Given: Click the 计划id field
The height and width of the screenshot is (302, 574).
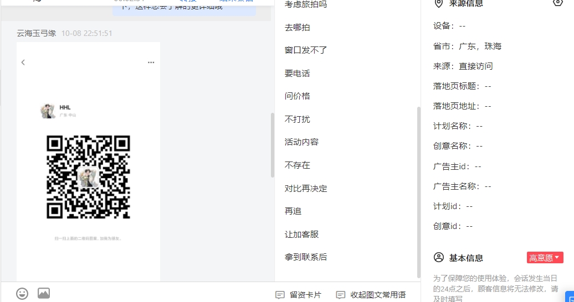Looking at the screenshot, I should click(453, 206).
